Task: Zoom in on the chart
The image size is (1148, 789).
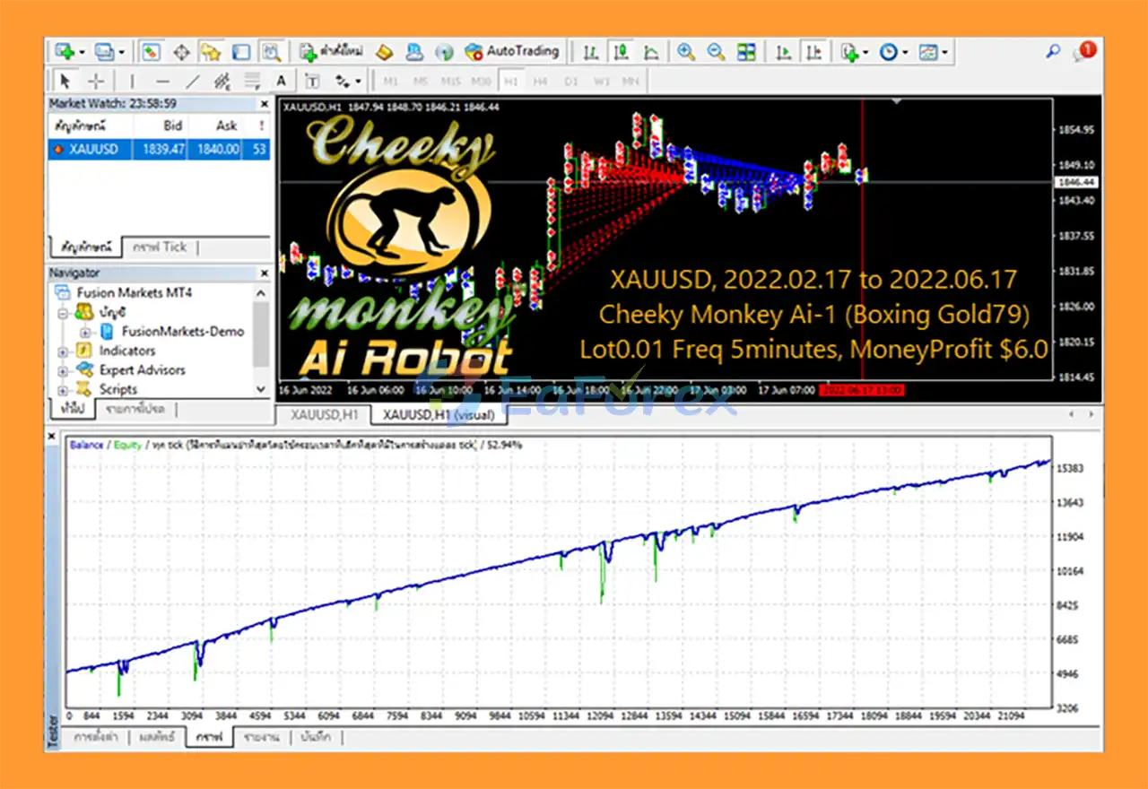Action: (x=686, y=51)
